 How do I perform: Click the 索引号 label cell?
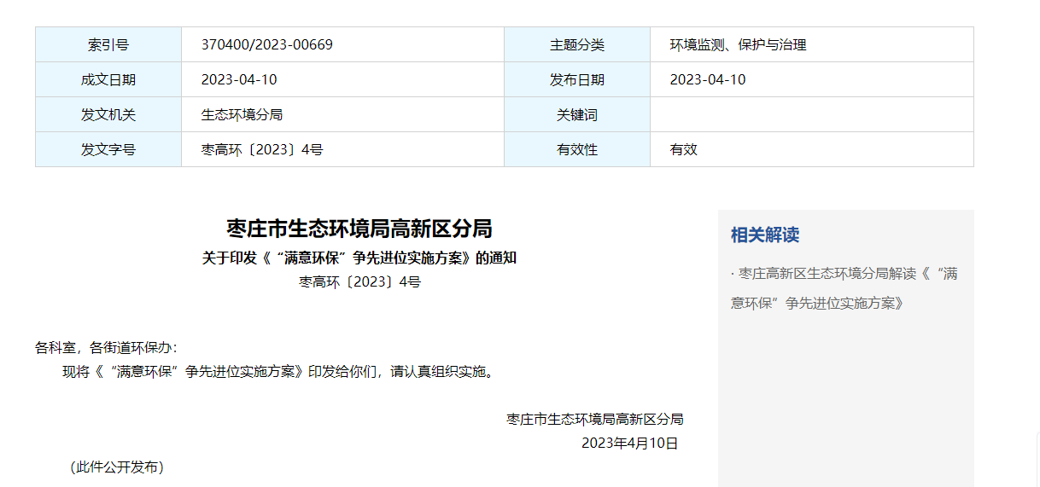coord(108,44)
